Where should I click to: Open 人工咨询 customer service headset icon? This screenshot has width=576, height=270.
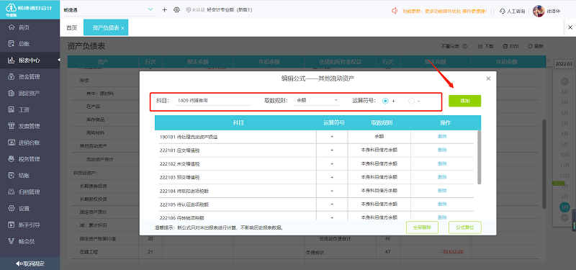point(503,12)
